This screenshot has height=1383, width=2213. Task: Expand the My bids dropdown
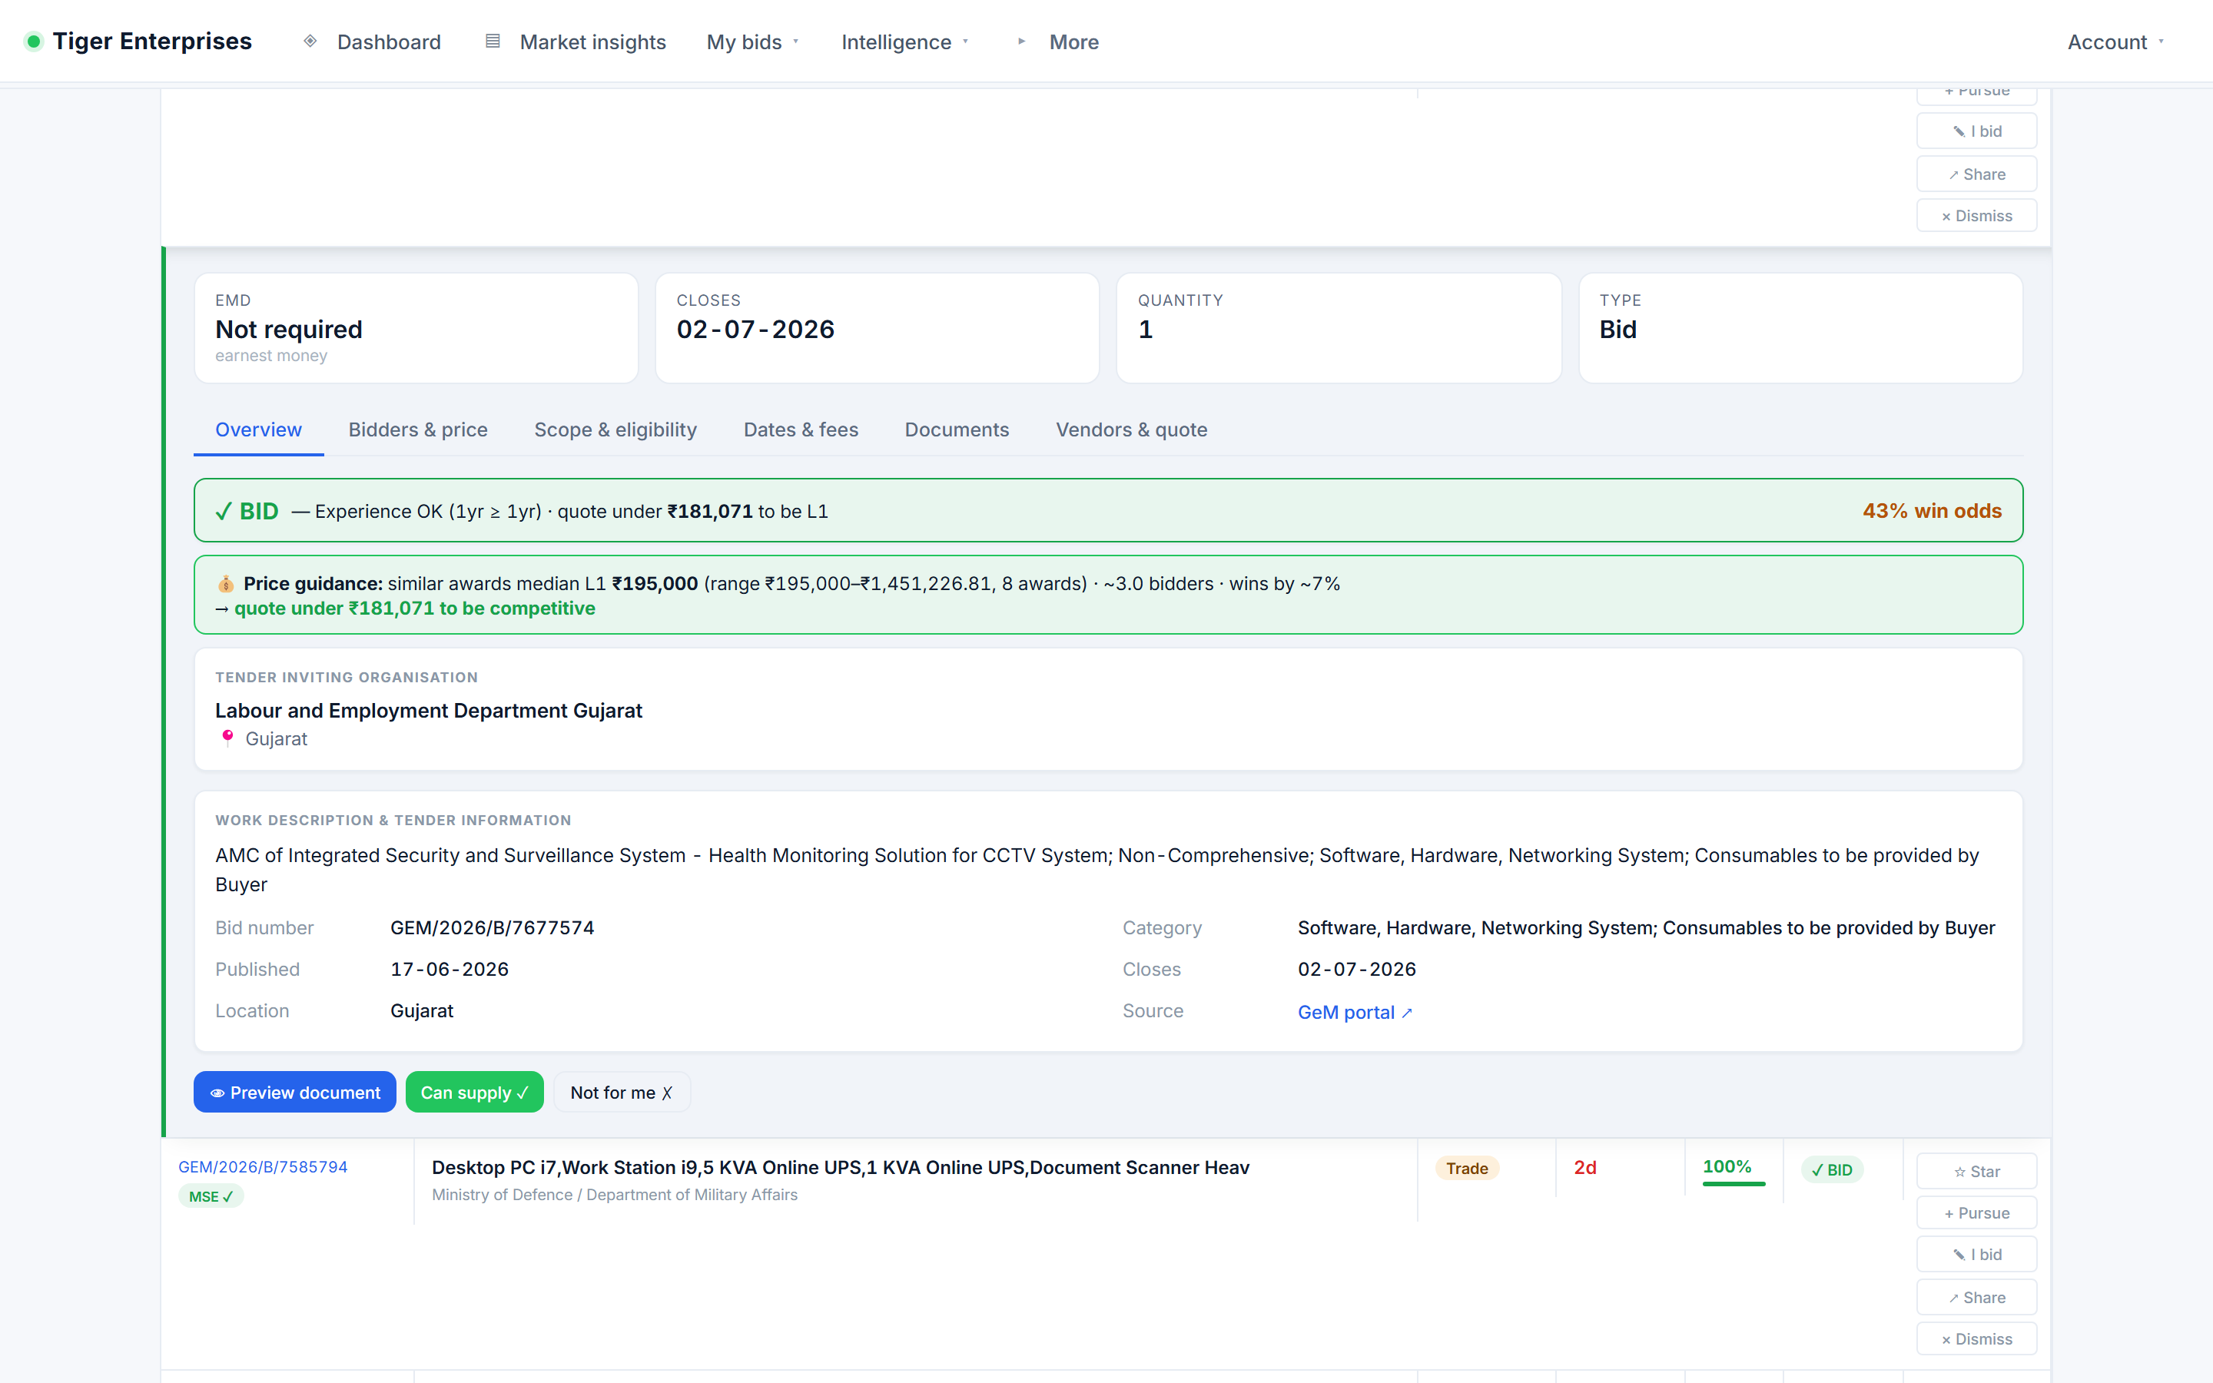tap(754, 41)
